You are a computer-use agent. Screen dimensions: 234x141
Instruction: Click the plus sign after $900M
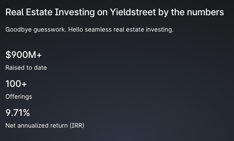[39, 55]
